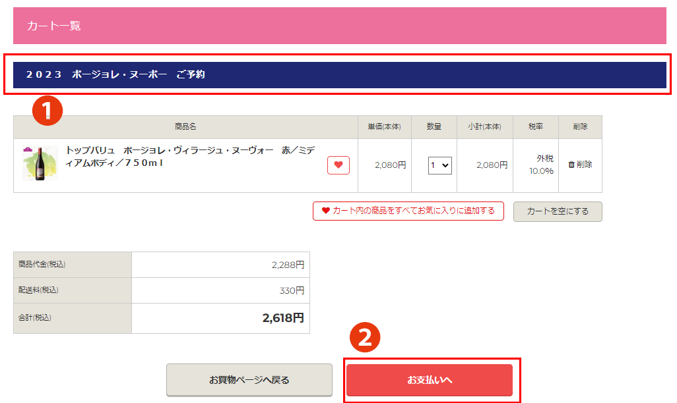Click the trash icon to delete the item
This screenshot has height=403, width=677.
tap(571, 165)
